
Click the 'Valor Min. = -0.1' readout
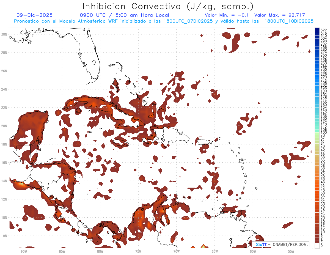(x=227, y=15)
